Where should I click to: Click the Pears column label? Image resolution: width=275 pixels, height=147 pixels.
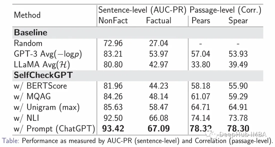(x=201, y=21)
